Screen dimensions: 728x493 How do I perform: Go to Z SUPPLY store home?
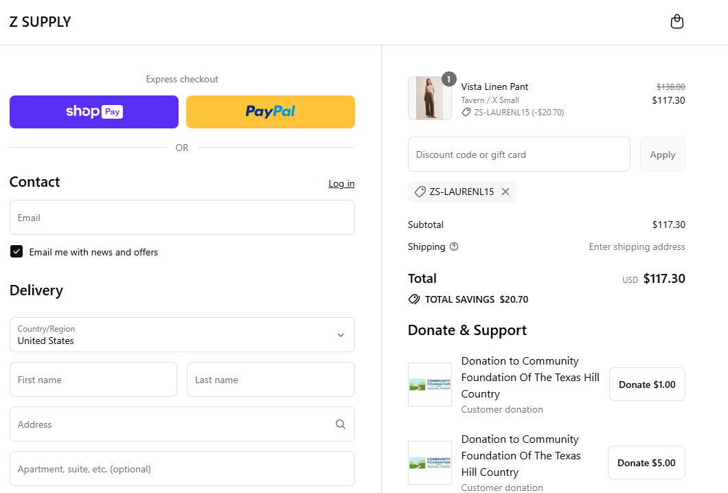point(40,22)
